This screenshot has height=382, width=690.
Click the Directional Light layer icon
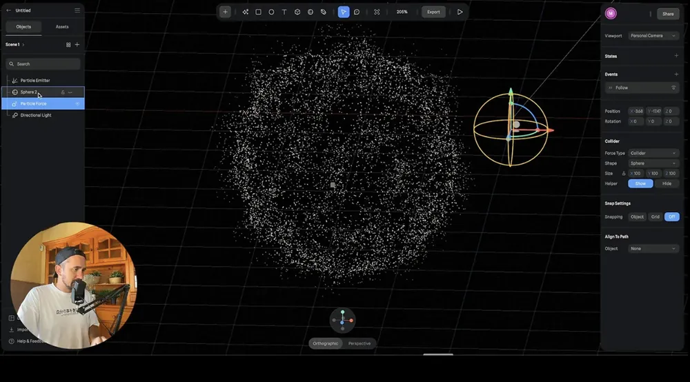(x=14, y=115)
